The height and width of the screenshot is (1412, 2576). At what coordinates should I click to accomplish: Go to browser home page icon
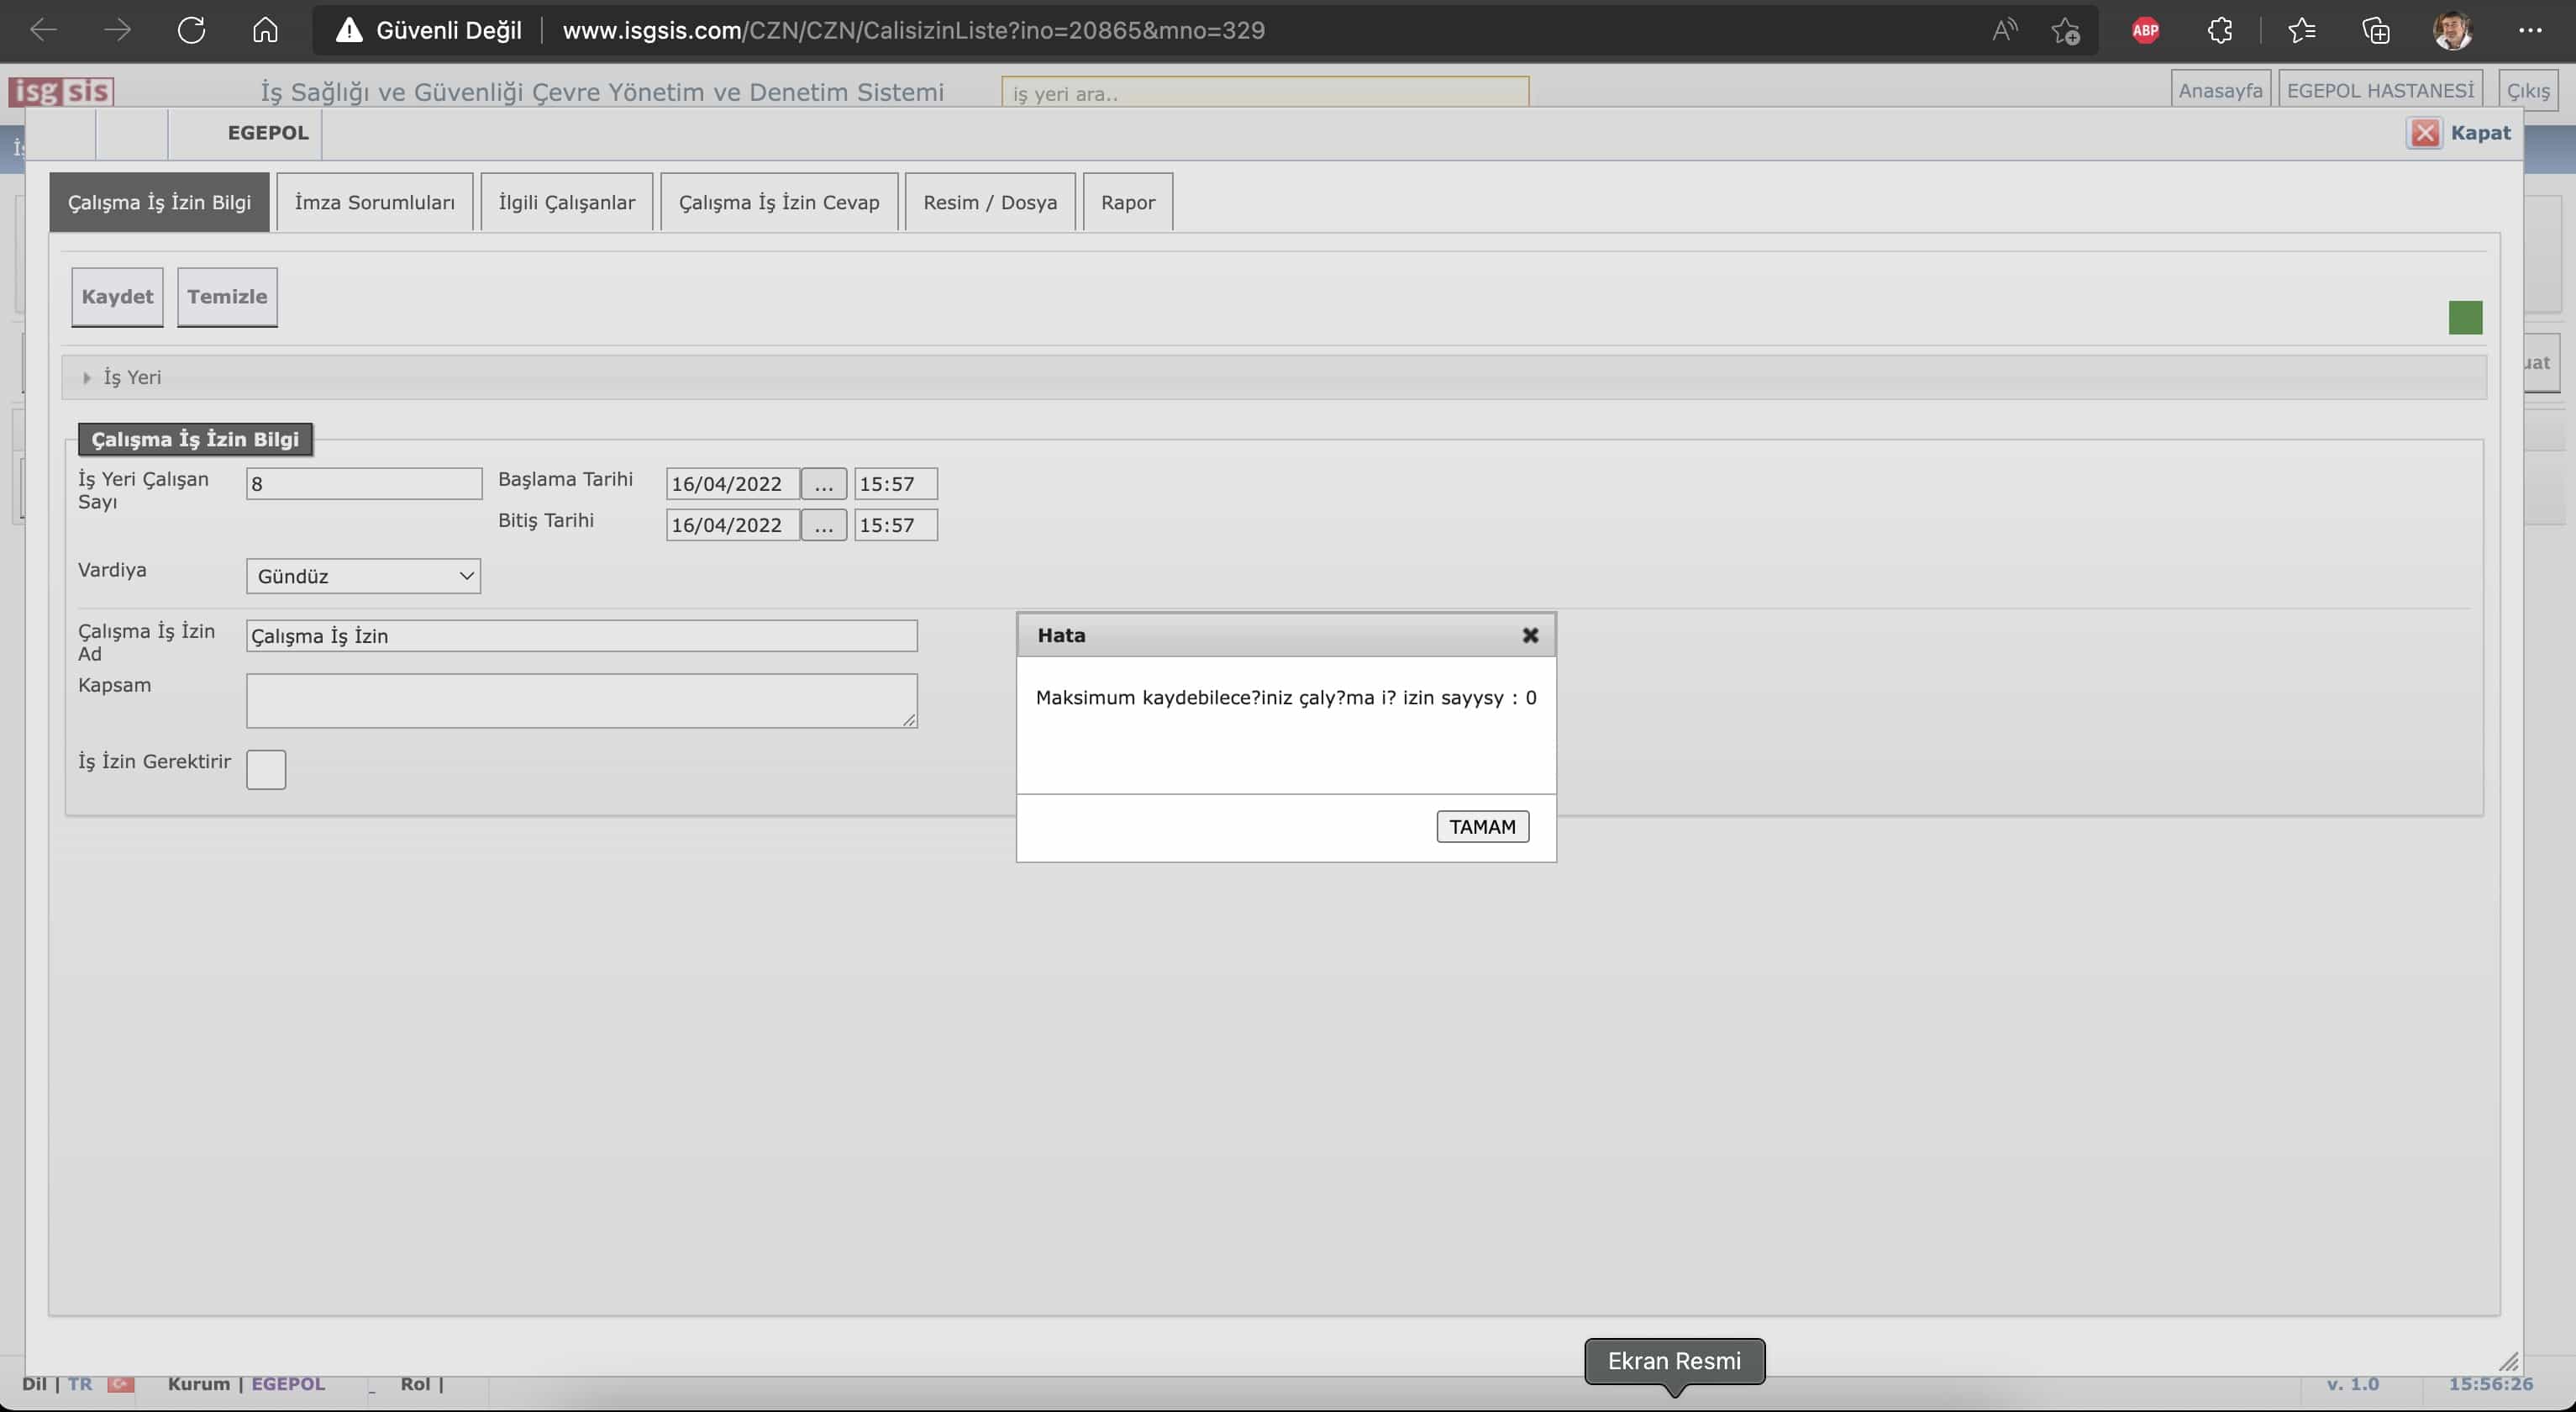265,30
